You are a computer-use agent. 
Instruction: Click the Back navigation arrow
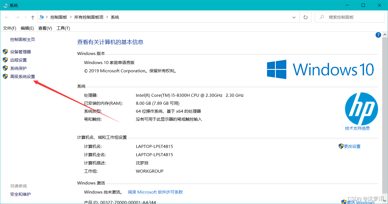[7, 17]
